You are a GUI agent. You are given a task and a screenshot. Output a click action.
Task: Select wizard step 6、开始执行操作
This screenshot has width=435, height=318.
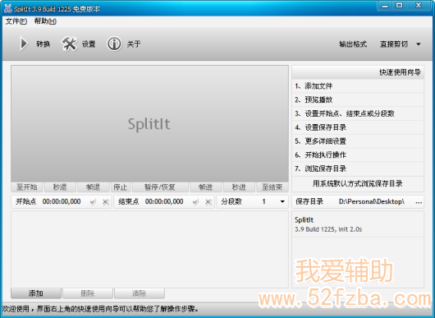pyautogui.click(x=358, y=155)
